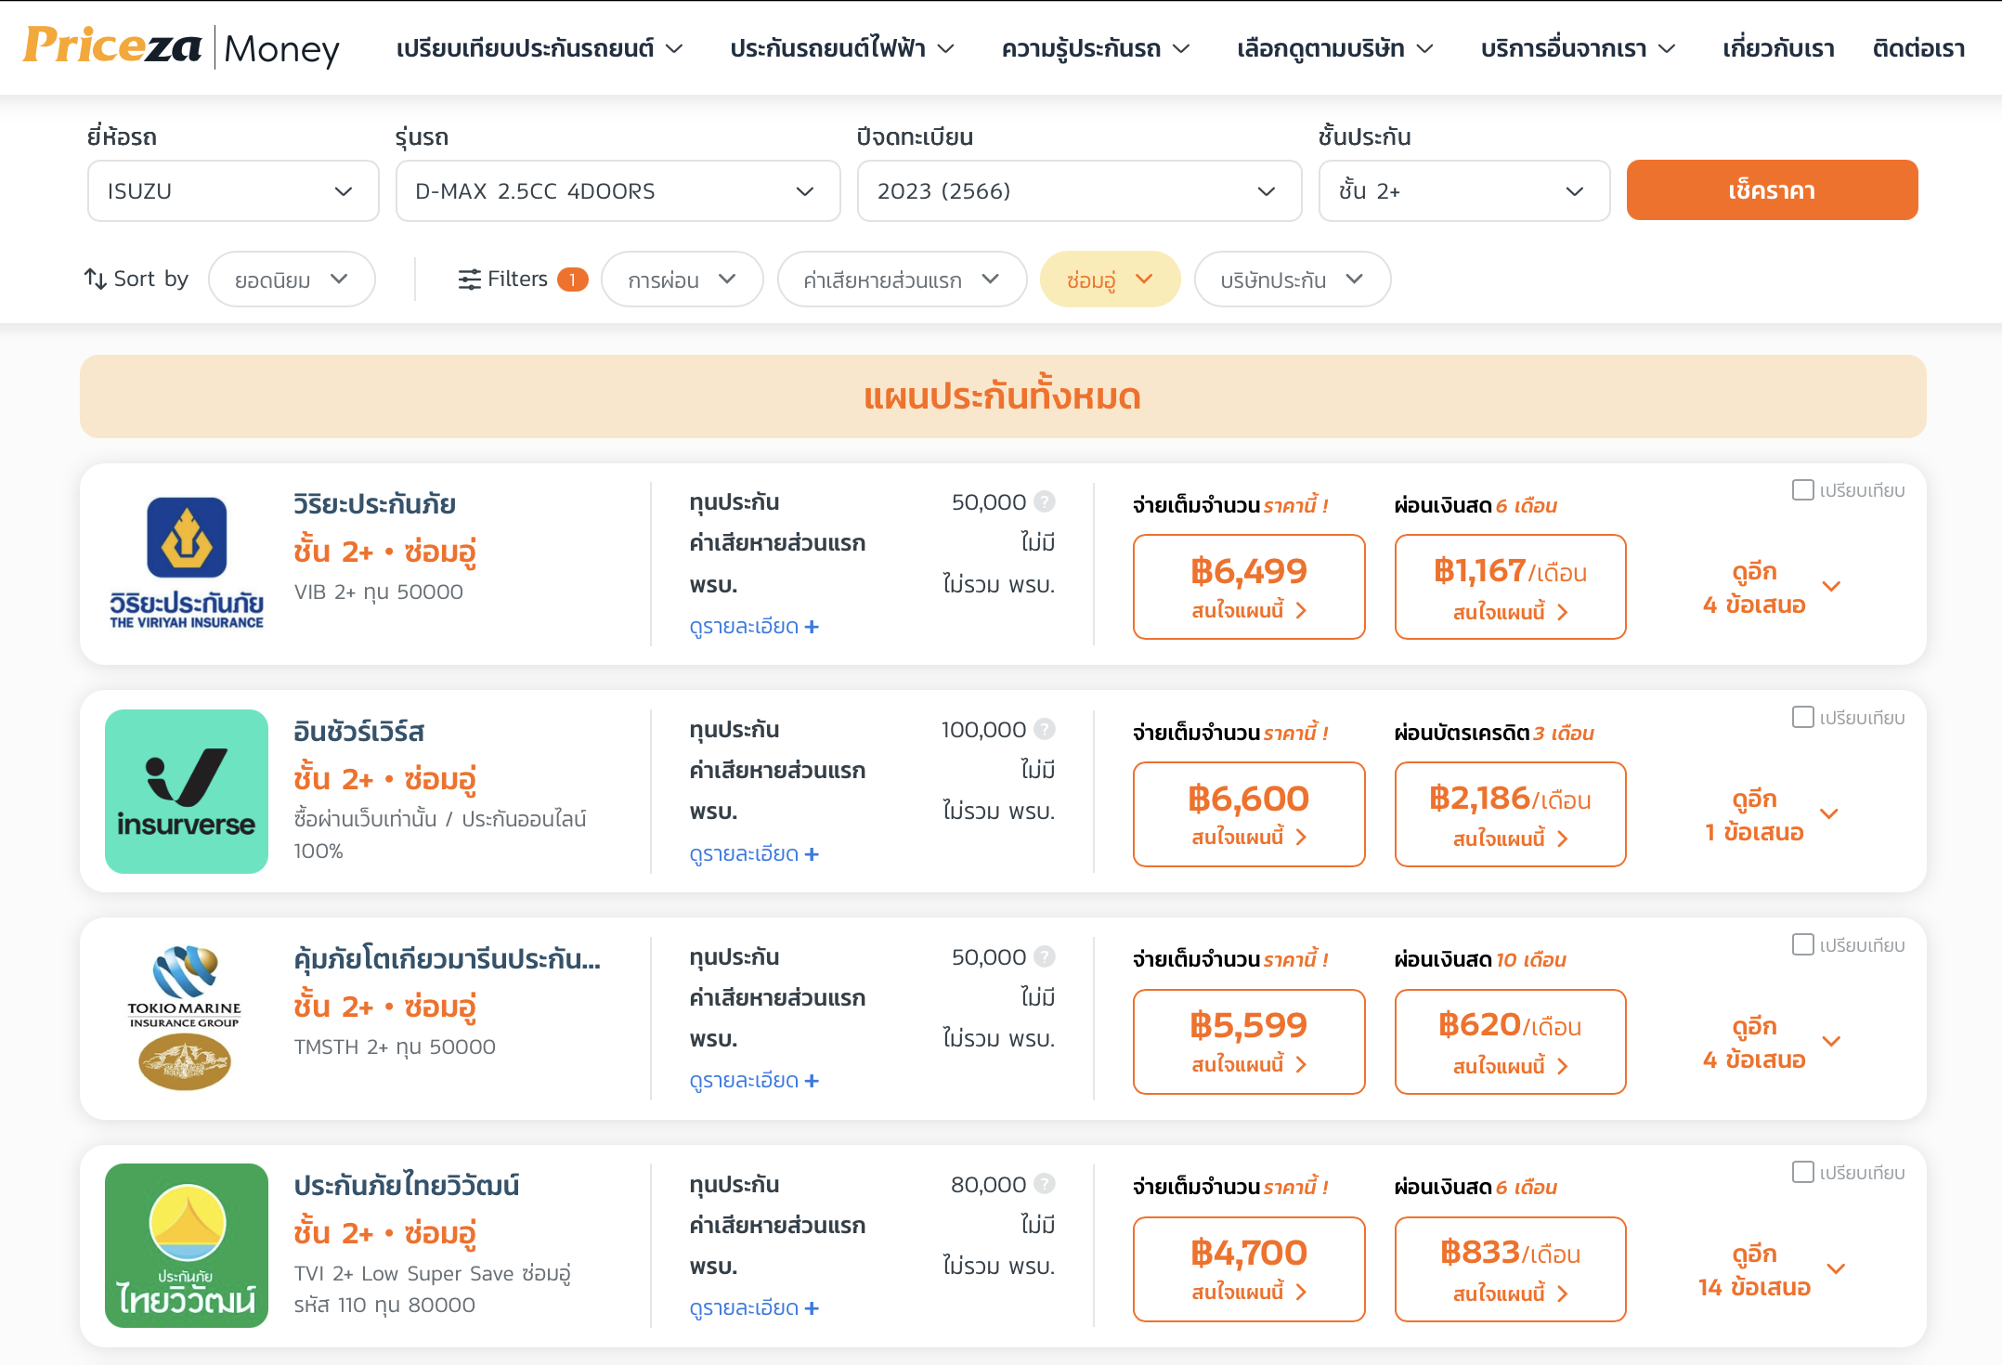Open ดูรายละเอียด link for Thaivivat plan
Image resolution: width=2002 pixels, height=1365 pixels.
click(x=754, y=1308)
